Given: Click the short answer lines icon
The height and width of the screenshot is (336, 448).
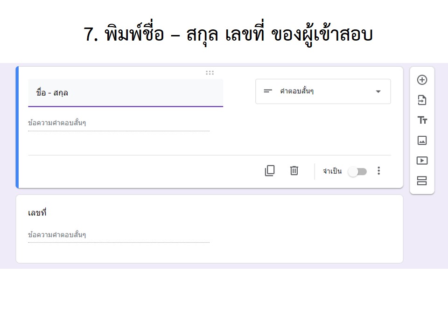Looking at the screenshot, I should point(268,91).
